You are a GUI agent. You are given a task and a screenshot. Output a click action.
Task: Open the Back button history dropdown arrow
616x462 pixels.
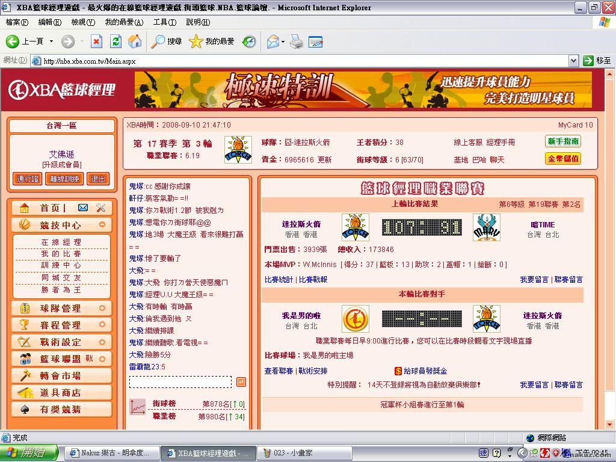pos(51,42)
